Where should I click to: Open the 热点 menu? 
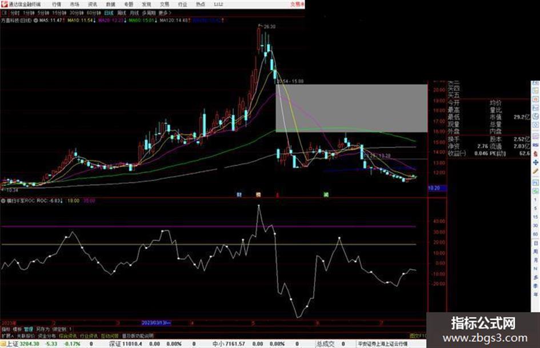click(x=200, y=5)
